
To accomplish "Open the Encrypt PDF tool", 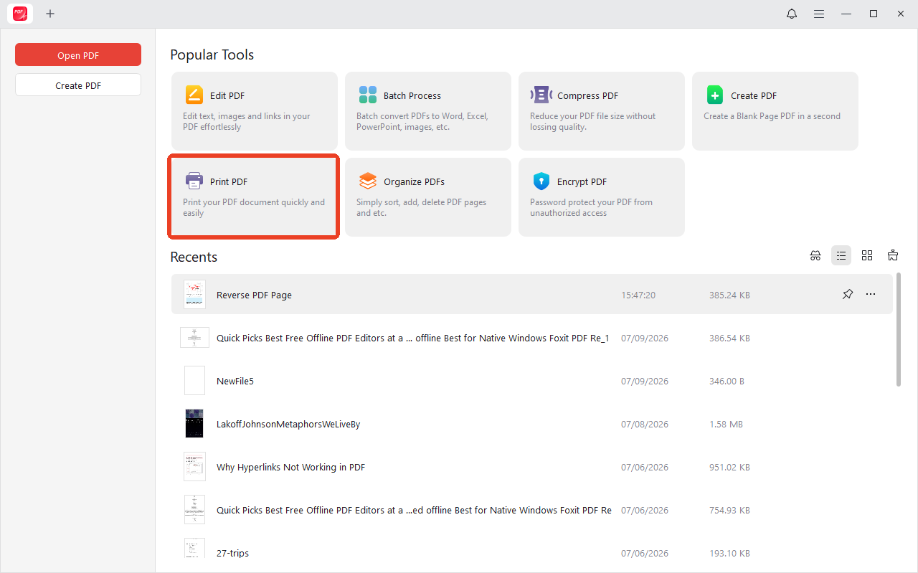I will [601, 197].
